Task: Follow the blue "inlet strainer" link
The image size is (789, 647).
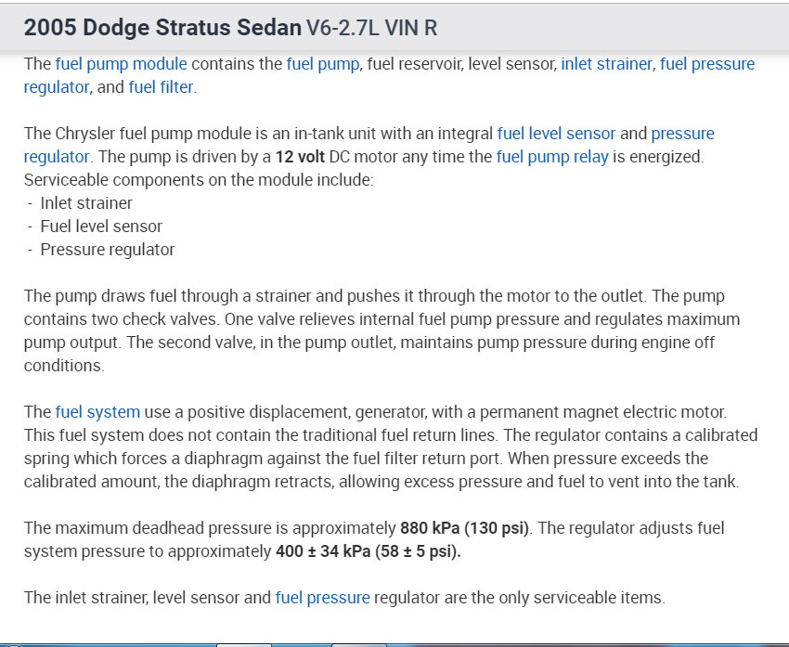Action: (x=606, y=64)
